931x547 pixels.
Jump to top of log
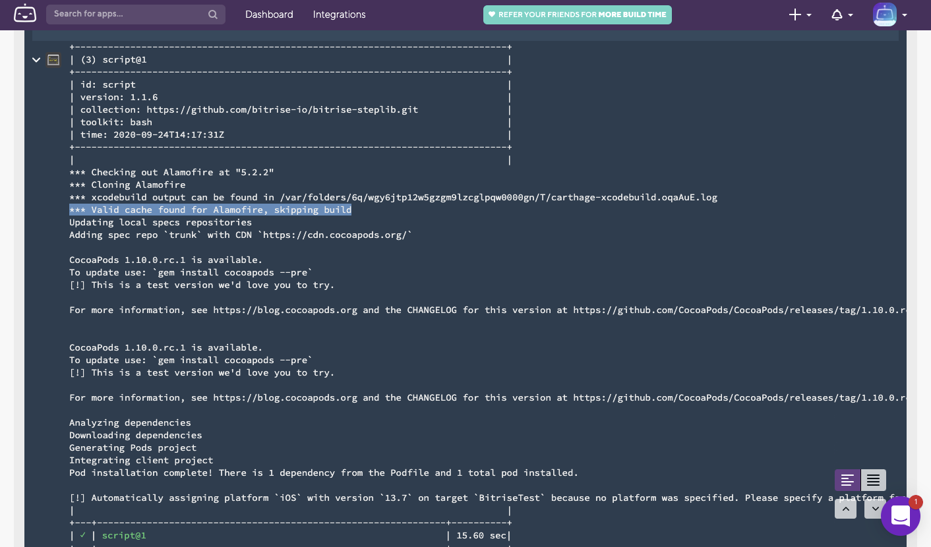click(x=846, y=508)
